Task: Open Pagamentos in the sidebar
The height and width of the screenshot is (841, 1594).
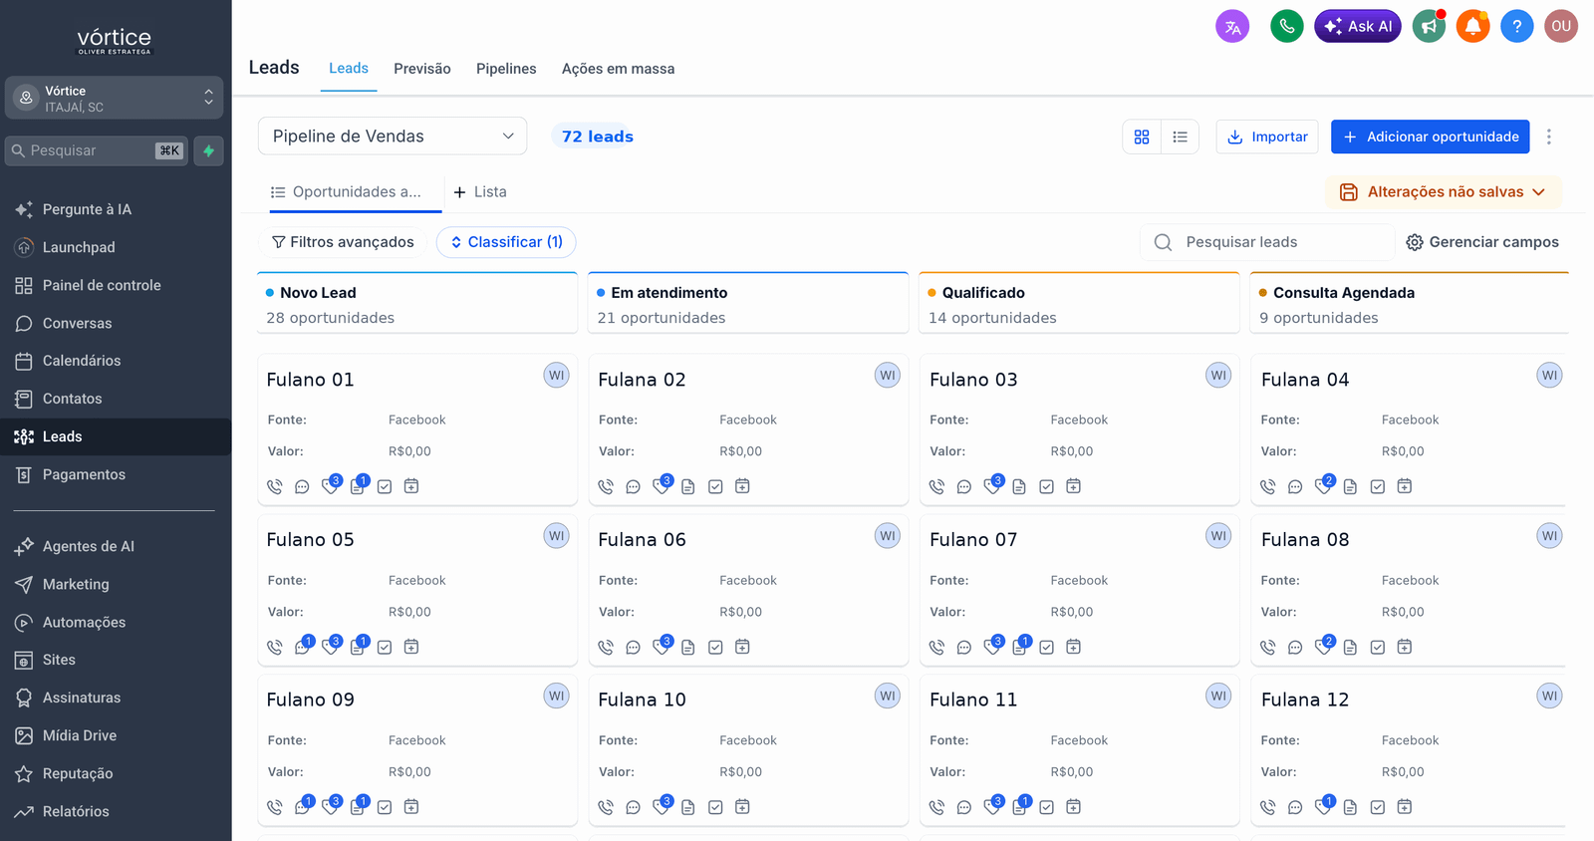Action: [x=116, y=474]
